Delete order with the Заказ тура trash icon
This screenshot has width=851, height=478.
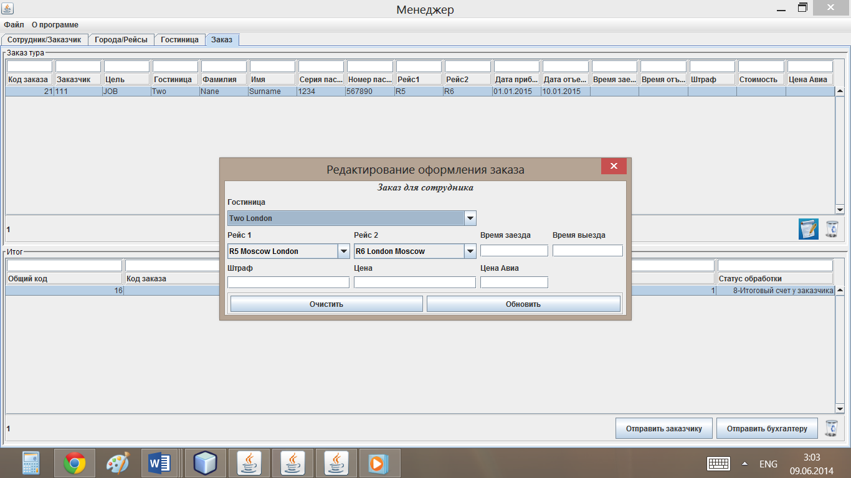(832, 229)
